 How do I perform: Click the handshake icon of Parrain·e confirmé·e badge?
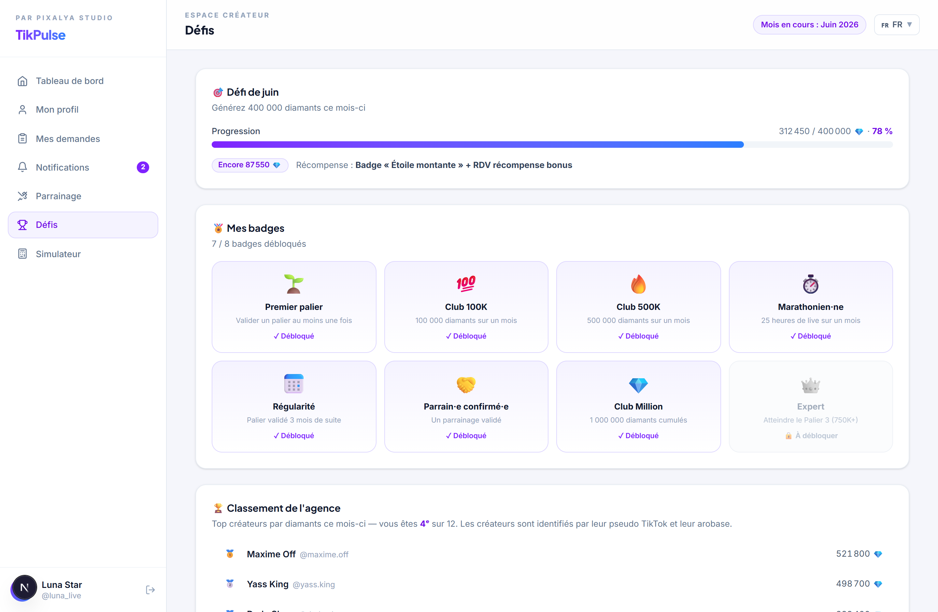pyautogui.click(x=466, y=384)
